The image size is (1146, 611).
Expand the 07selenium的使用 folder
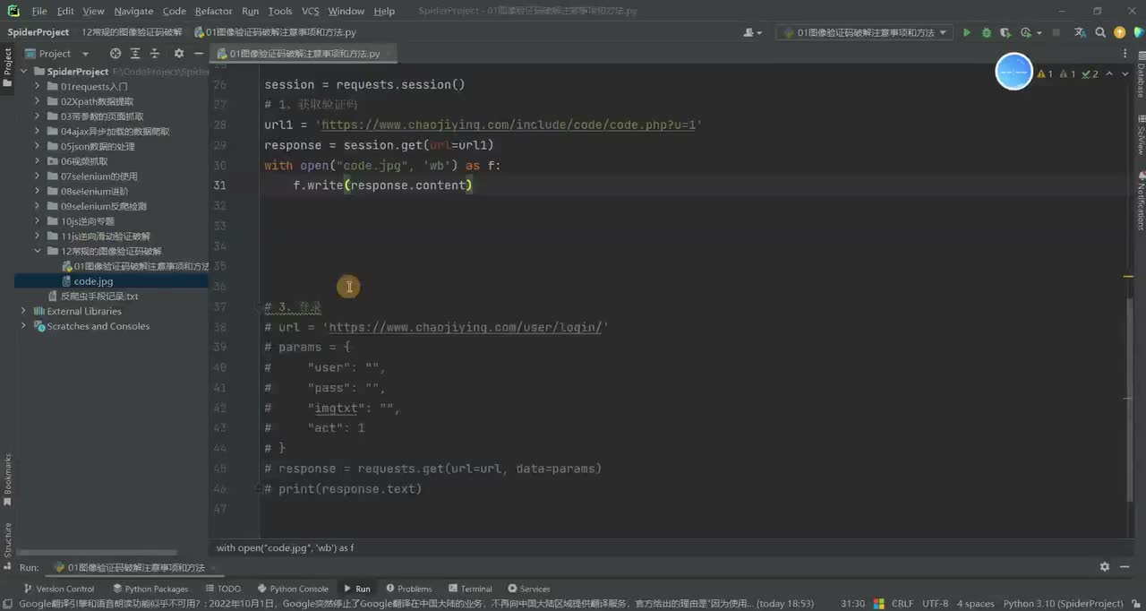tap(38, 176)
